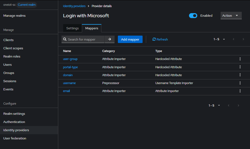The image size is (250, 149).
Task: Open kebab menu for domain mapper
Action: 240,75
